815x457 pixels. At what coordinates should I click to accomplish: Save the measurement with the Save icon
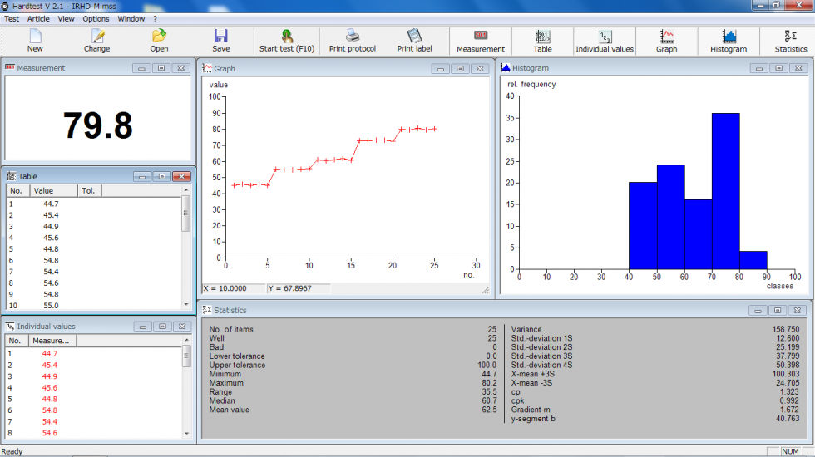pos(220,37)
